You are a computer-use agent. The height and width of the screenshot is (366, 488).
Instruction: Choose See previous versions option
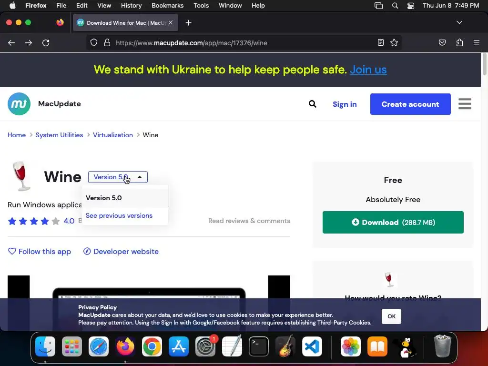[x=119, y=216]
